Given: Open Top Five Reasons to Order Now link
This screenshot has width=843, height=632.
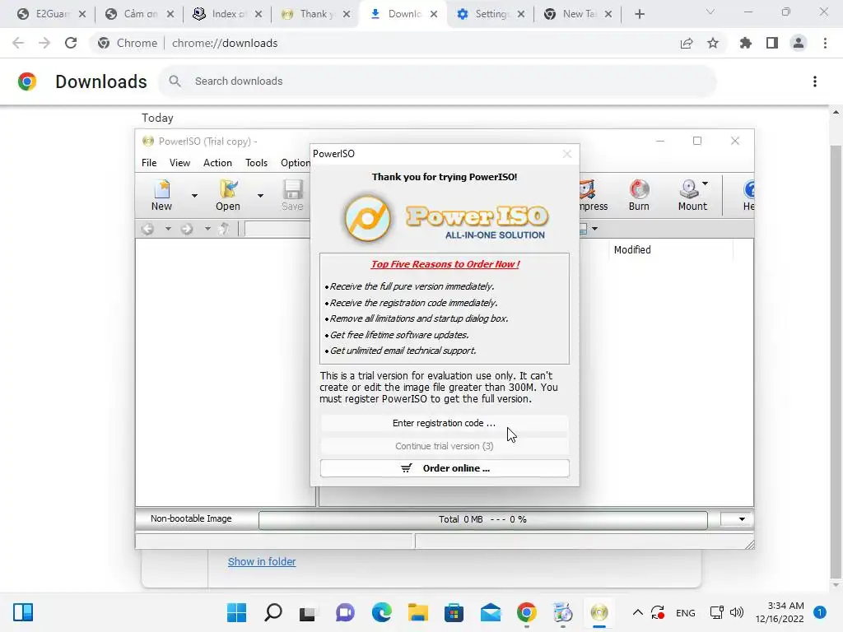Looking at the screenshot, I should tap(445, 264).
